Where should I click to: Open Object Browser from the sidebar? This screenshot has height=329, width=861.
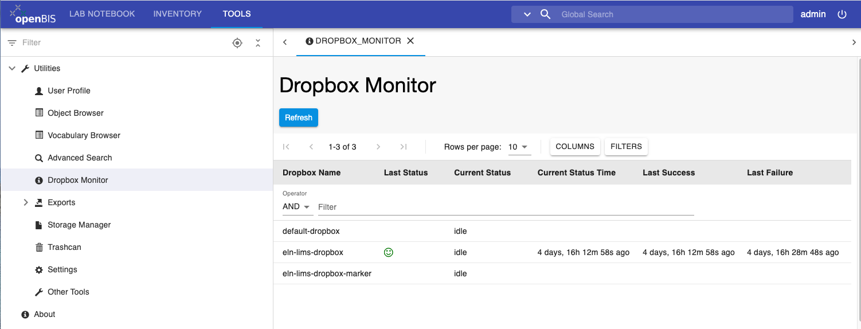[x=76, y=113]
